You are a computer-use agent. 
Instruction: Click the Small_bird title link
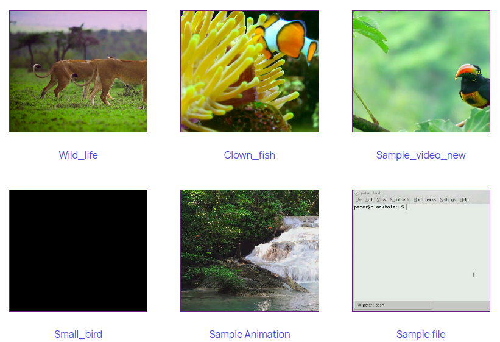78,334
